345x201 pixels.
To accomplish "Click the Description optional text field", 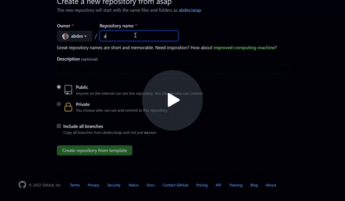I will [173, 69].
